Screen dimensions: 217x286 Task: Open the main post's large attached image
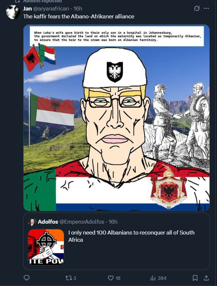point(117,118)
